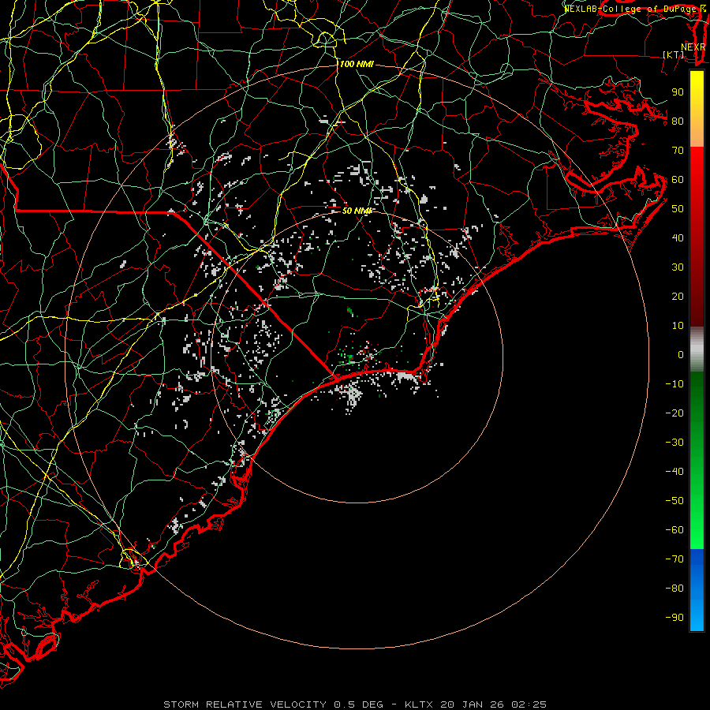Click the 10 value on velocity scale
The image size is (710, 710).
coord(678,326)
